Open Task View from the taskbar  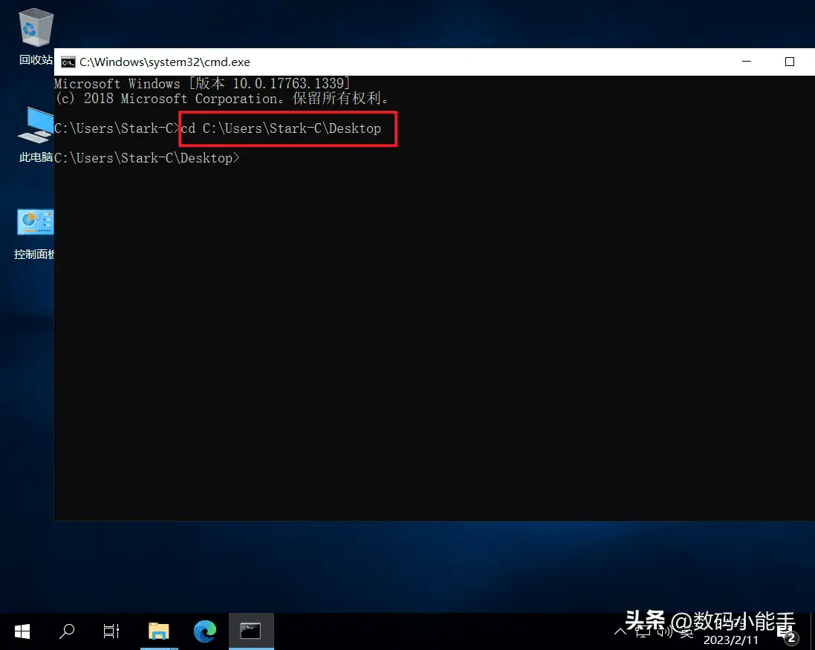tap(111, 631)
